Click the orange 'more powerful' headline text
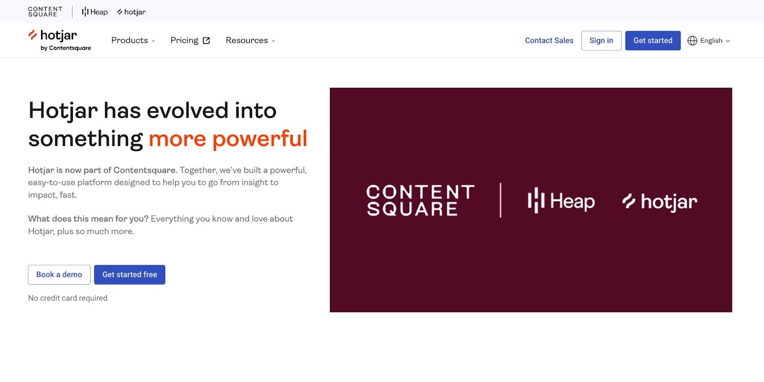 coord(228,139)
